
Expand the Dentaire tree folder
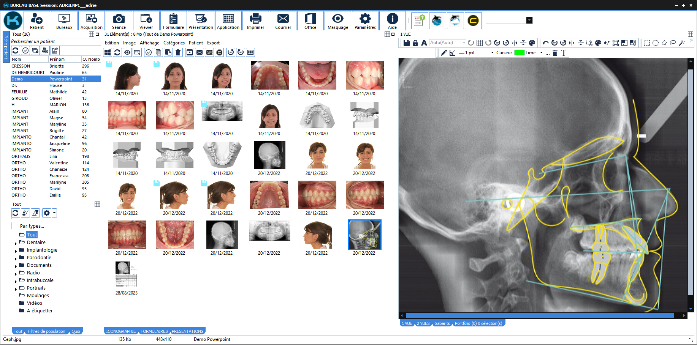pyautogui.click(x=16, y=243)
